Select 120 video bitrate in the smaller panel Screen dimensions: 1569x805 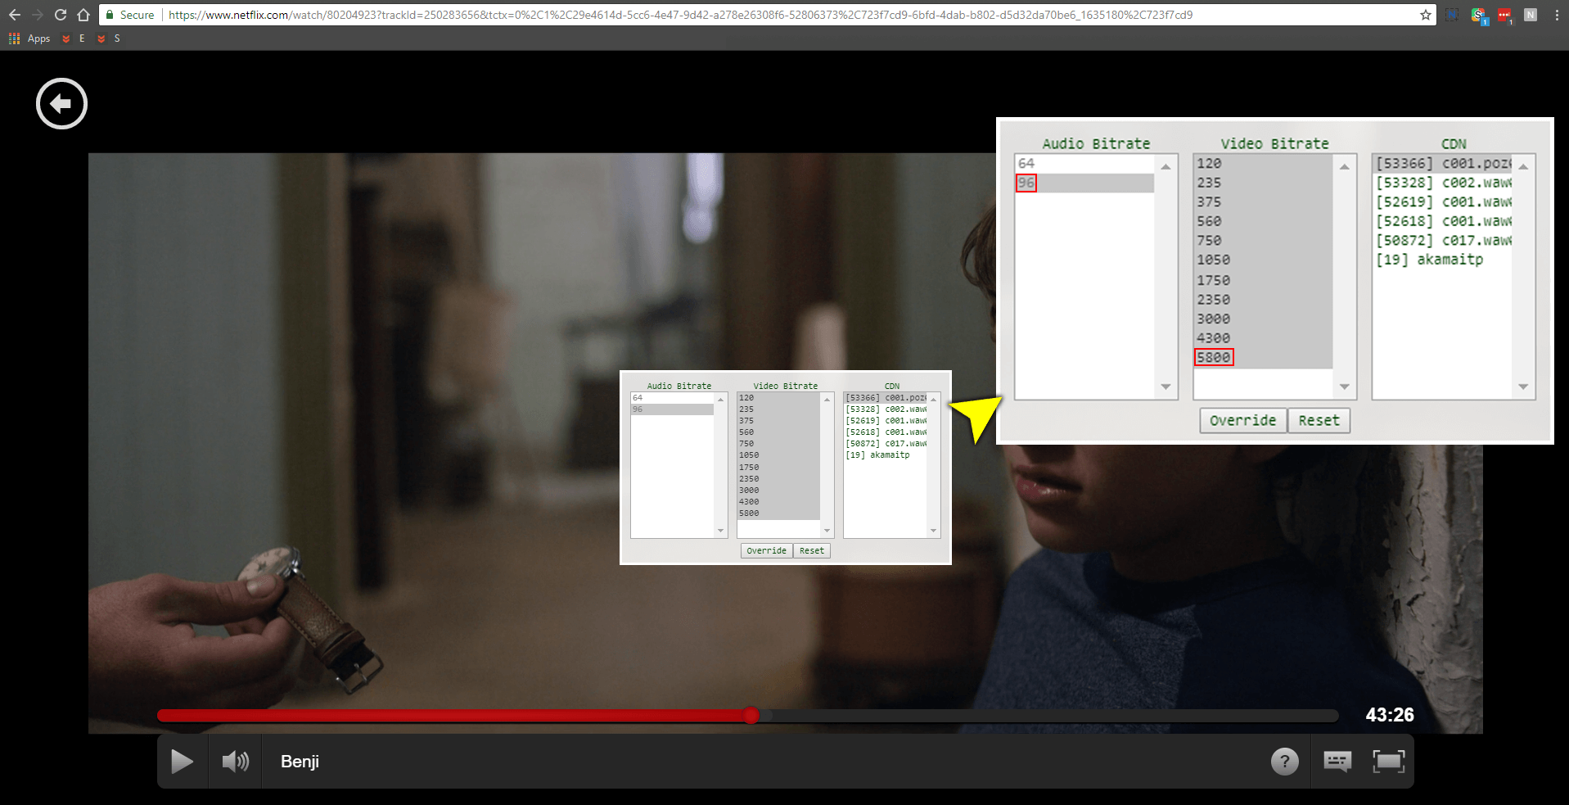click(x=778, y=398)
